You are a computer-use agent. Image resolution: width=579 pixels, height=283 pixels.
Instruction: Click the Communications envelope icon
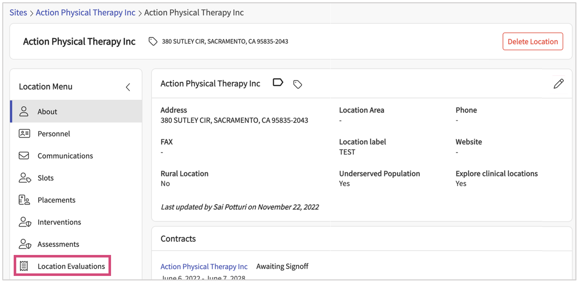24,156
